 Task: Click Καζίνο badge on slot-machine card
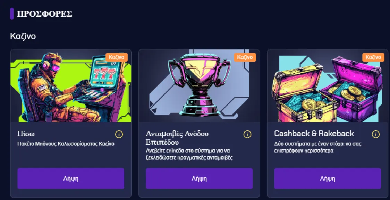tap(116, 57)
